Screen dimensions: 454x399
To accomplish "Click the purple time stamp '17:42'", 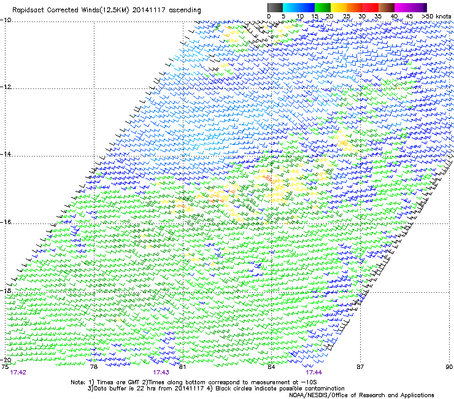I will [x=18, y=373].
